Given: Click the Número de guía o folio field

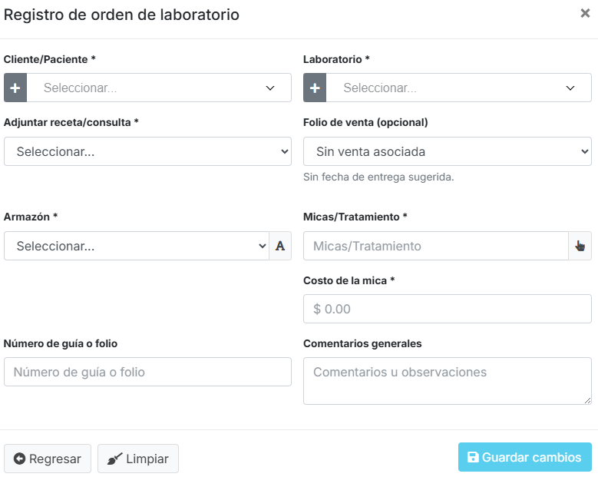Looking at the screenshot, I should pos(147,373).
